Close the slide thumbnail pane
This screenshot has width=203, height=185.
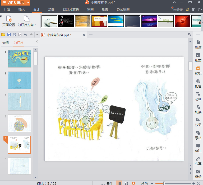tap(37, 41)
